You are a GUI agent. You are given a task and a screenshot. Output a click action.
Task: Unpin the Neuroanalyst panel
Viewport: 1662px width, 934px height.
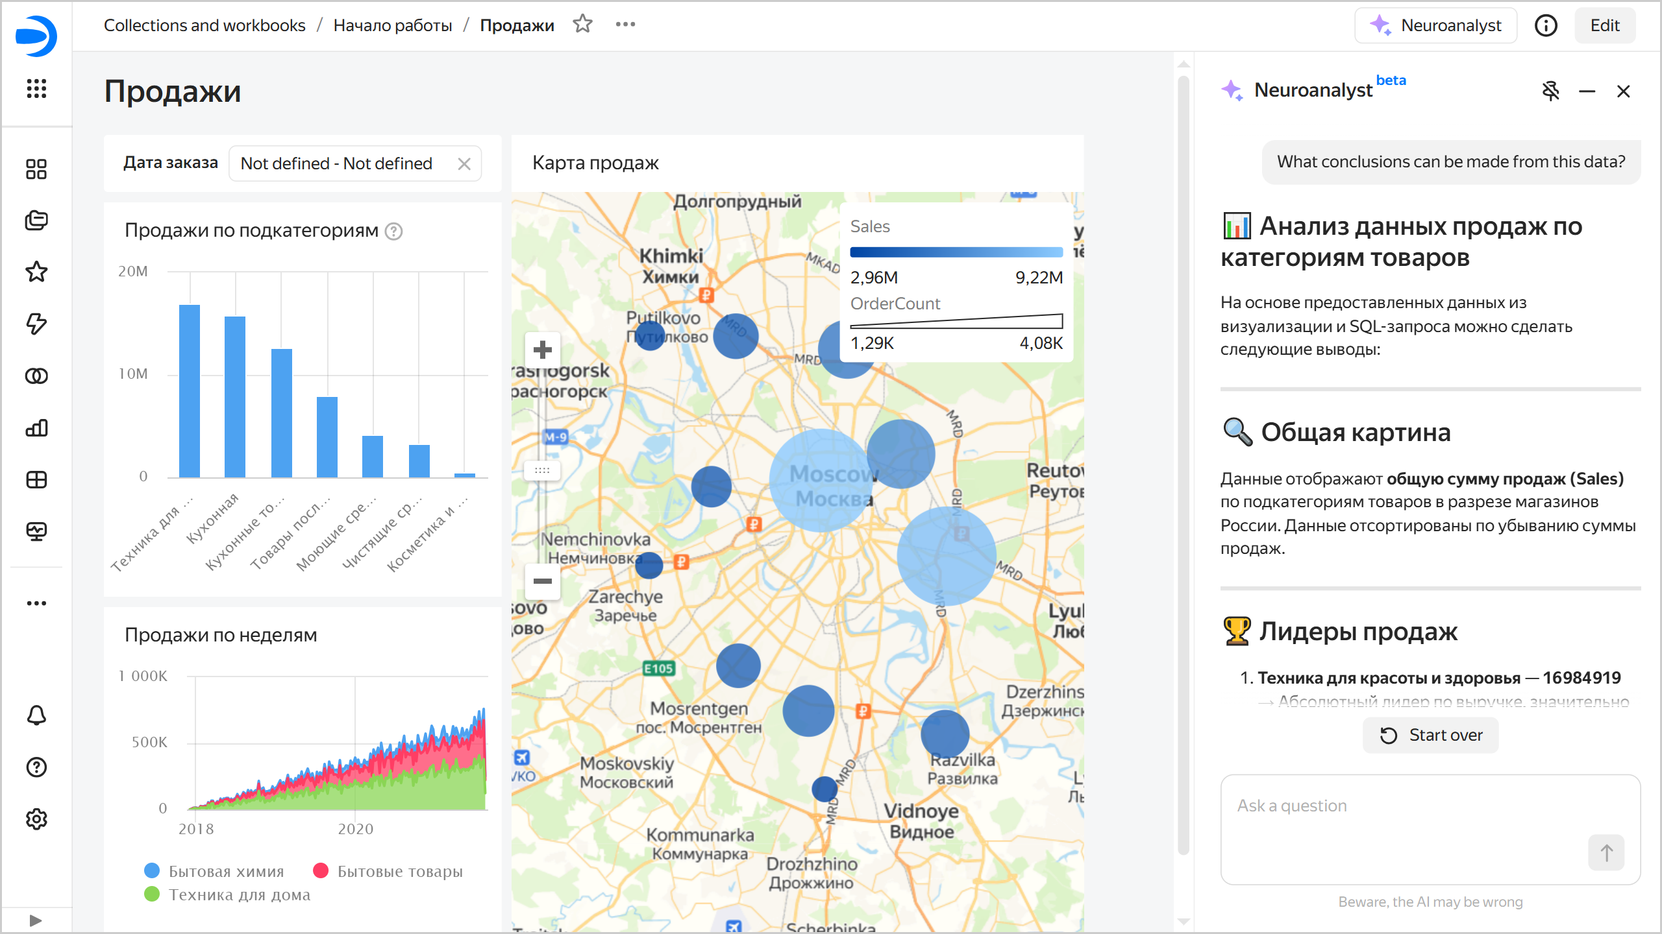pos(1550,91)
